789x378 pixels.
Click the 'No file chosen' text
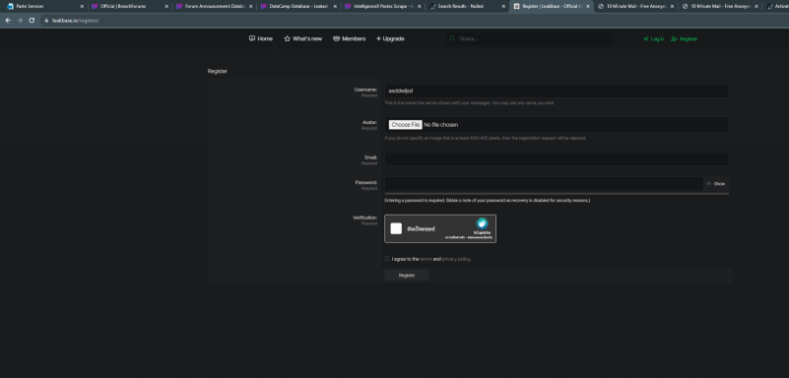tap(440, 125)
